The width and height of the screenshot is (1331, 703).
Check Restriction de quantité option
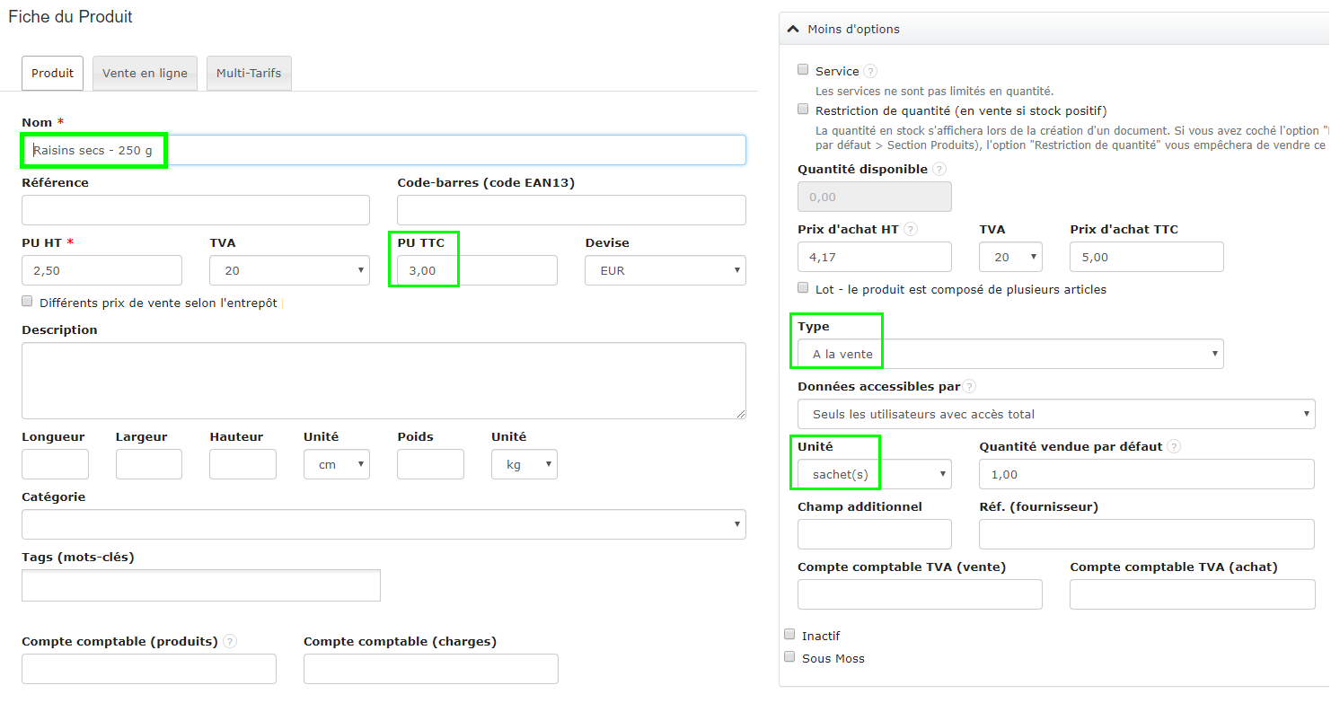[802, 109]
